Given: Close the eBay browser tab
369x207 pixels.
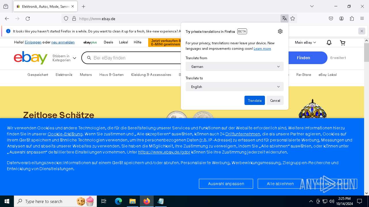Looking at the screenshot, I should click(73, 6).
